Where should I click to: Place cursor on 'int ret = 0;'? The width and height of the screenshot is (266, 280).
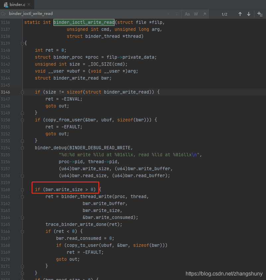point(50,50)
